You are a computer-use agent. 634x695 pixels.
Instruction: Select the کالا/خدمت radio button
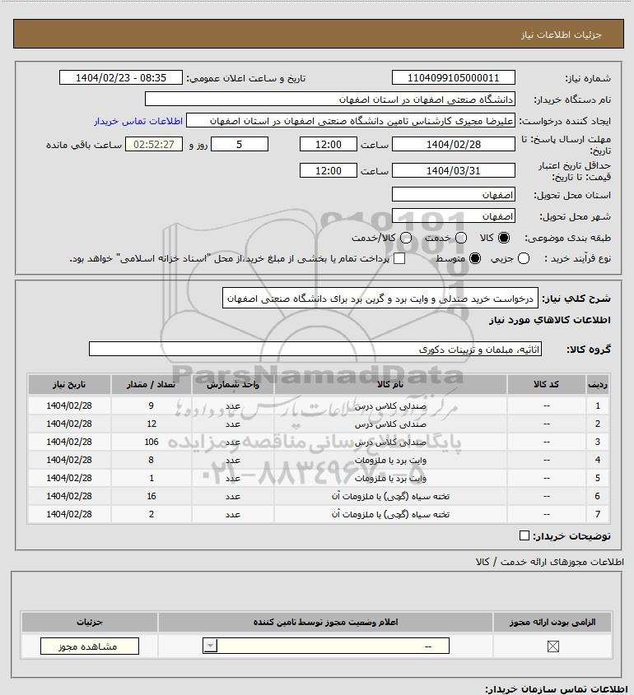(405, 238)
